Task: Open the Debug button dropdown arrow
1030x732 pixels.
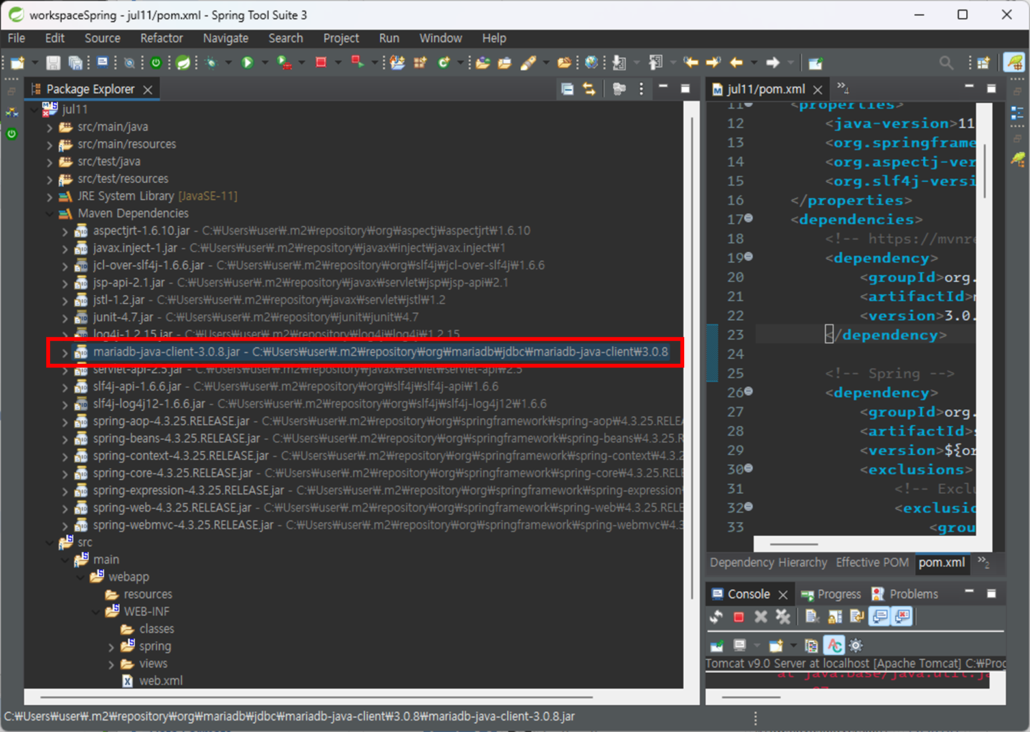Action: tap(228, 62)
